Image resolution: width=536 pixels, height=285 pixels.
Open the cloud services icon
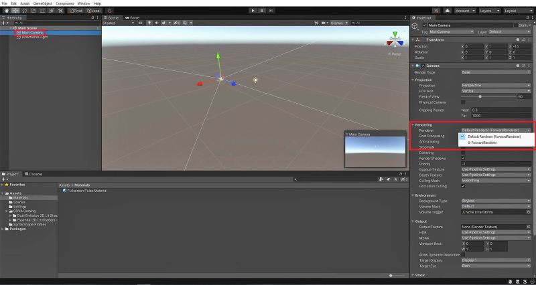(x=447, y=11)
